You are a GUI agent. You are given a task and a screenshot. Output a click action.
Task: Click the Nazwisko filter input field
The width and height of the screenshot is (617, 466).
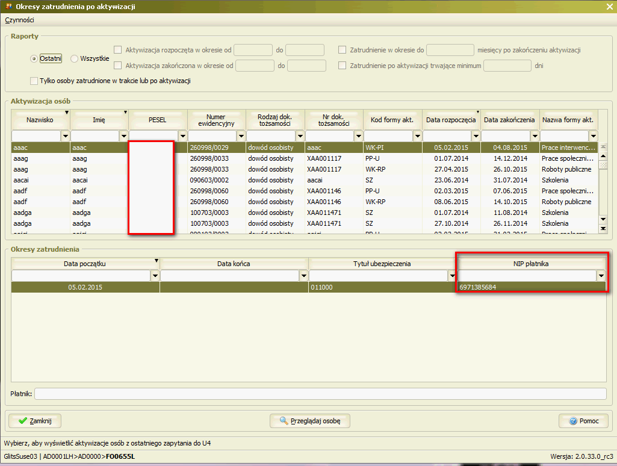tap(36, 136)
